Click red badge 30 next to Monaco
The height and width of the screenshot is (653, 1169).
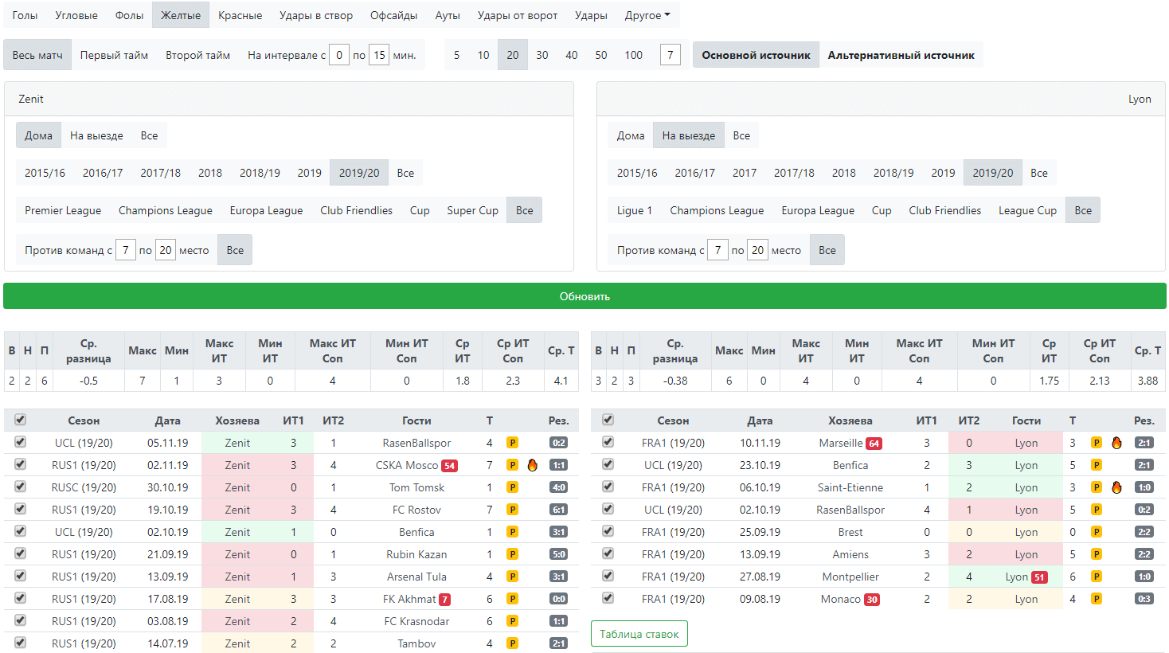tap(872, 600)
